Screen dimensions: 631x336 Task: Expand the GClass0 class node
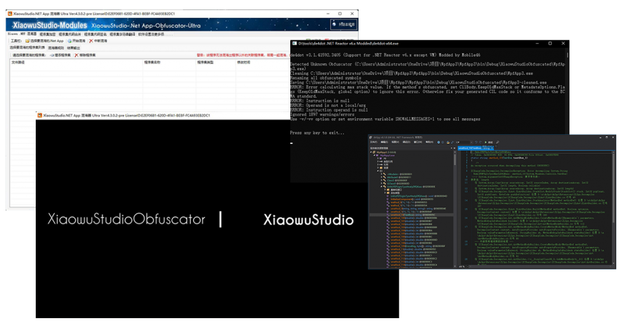[381, 183]
